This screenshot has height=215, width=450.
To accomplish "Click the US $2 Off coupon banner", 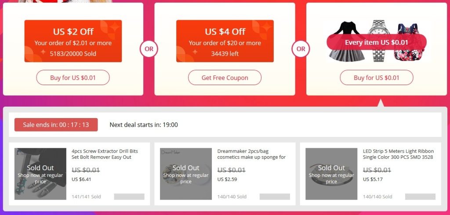I will [73, 41].
